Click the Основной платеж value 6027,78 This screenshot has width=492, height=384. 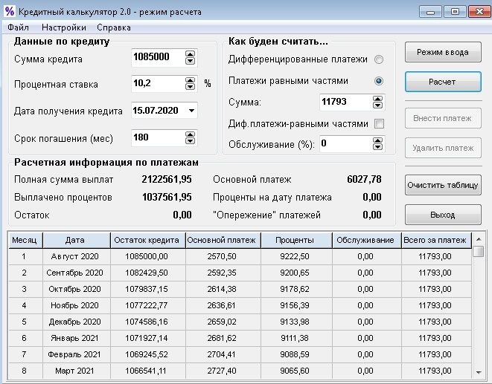(x=364, y=180)
